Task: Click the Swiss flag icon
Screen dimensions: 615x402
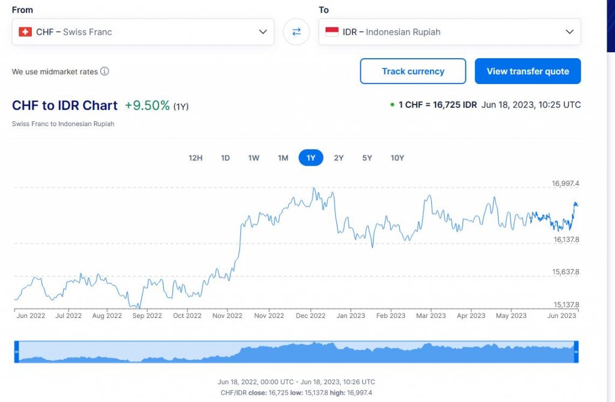Action: pos(25,32)
